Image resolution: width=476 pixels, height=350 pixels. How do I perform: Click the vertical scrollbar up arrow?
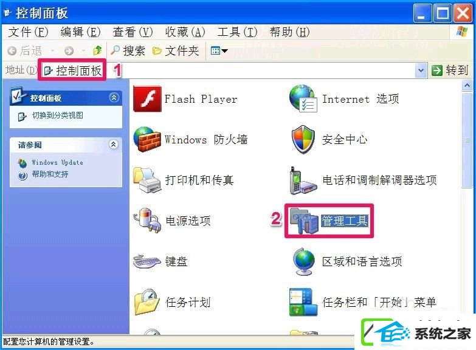point(467,86)
